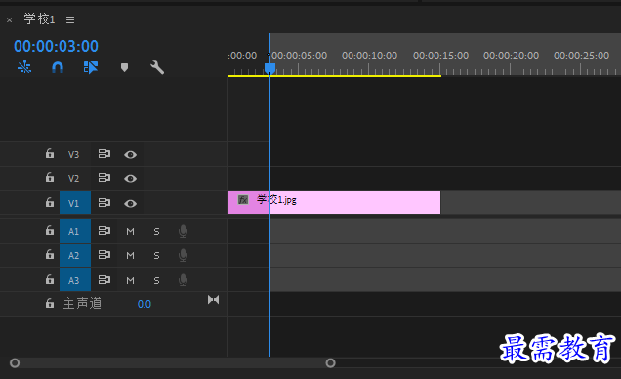Toggle insert sequence as nest icon
The height and width of the screenshot is (379, 621).
pyautogui.click(x=24, y=67)
